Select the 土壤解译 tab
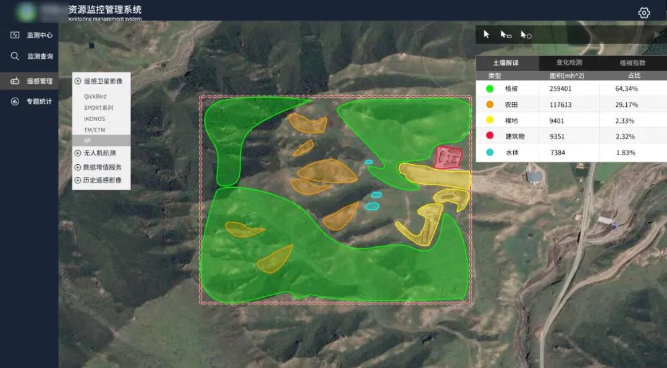The width and height of the screenshot is (667, 368). point(506,63)
